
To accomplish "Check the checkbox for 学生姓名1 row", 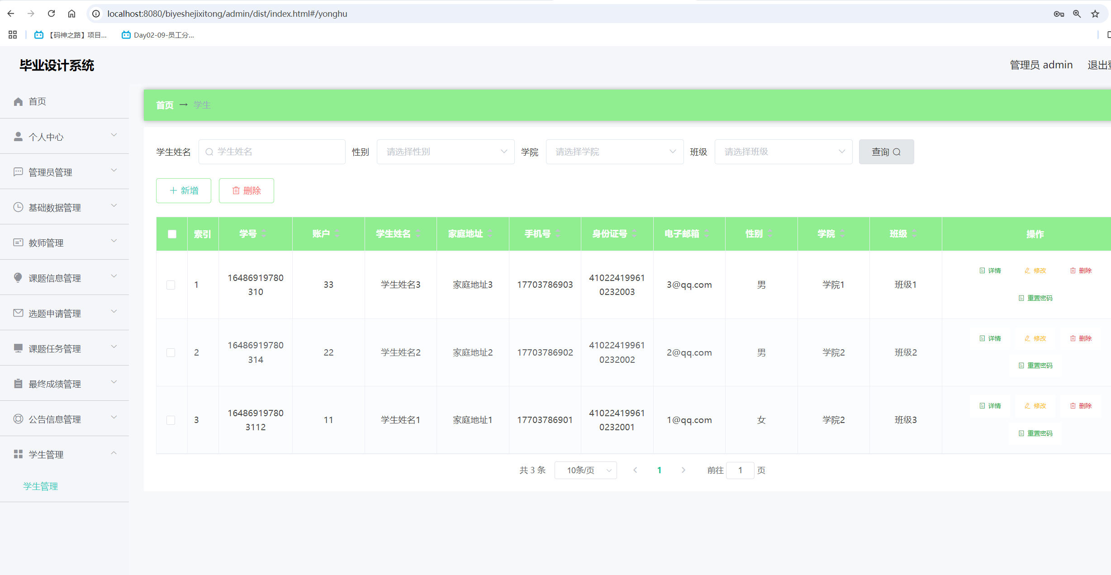I will 171,420.
